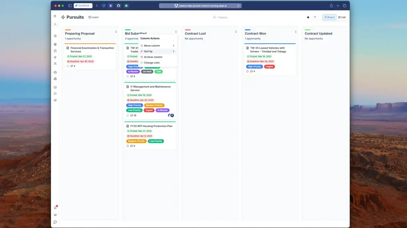
Task: Click the megaphone icon in sidebar
Action: click(x=55, y=215)
